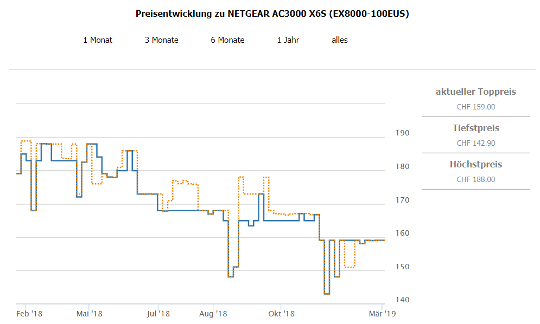Select the CHF 159.00 current price

(x=475, y=107)
